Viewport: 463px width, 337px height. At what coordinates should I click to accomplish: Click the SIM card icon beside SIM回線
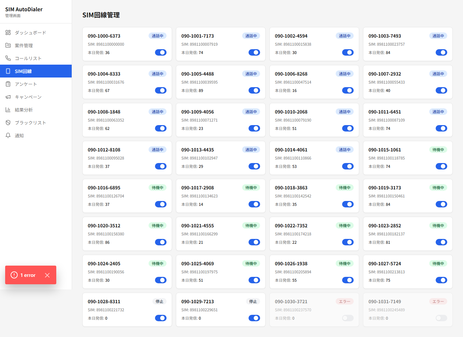point(8,71)
